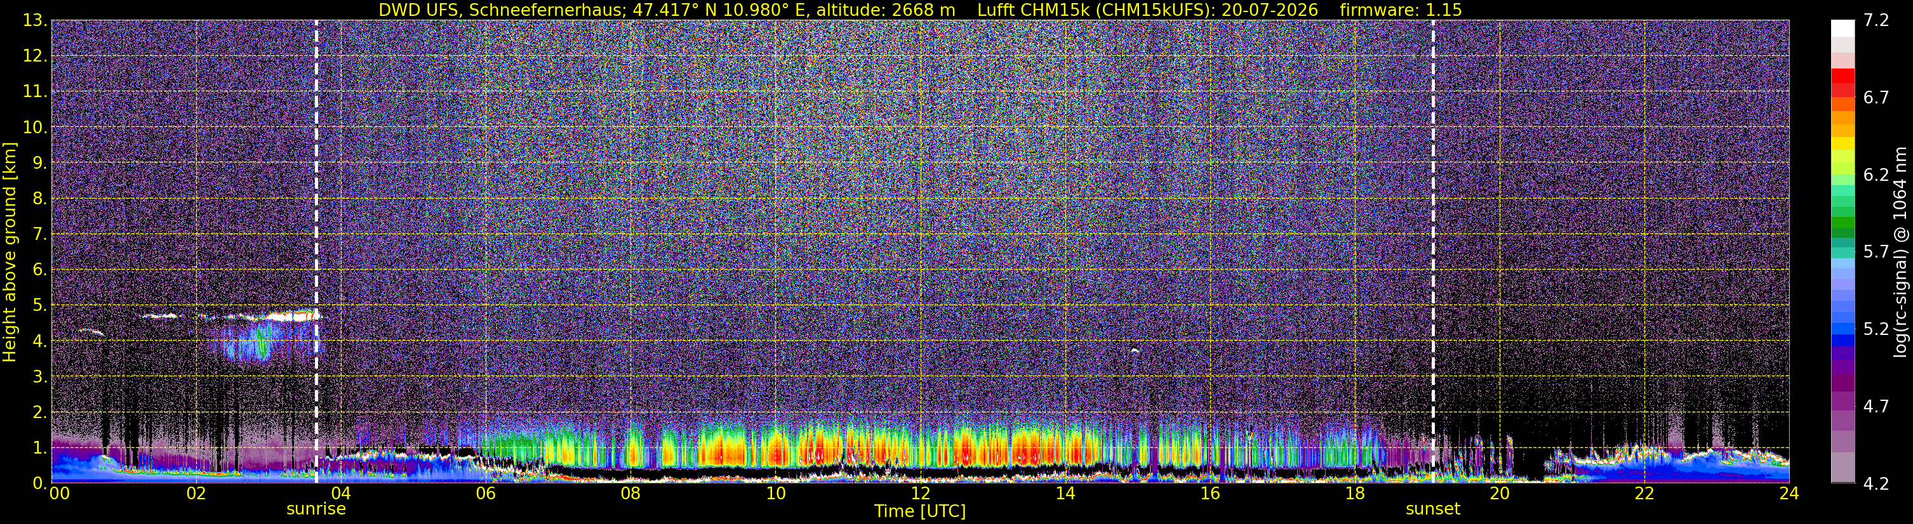Click the "sunset" label below the time axis
1913x524 pixels.
point(1432,509)
